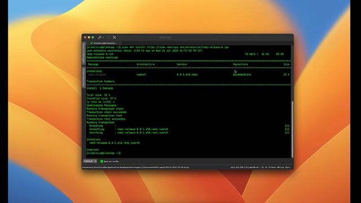
Task: Click the green status icon at bottom
Action: click(102, 161)
